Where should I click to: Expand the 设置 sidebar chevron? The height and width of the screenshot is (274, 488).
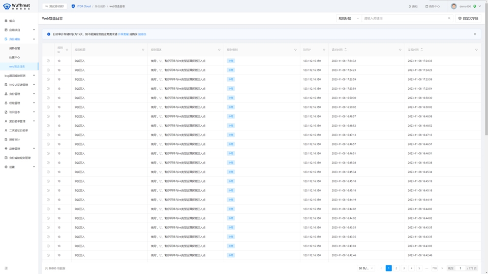[34, 167]
